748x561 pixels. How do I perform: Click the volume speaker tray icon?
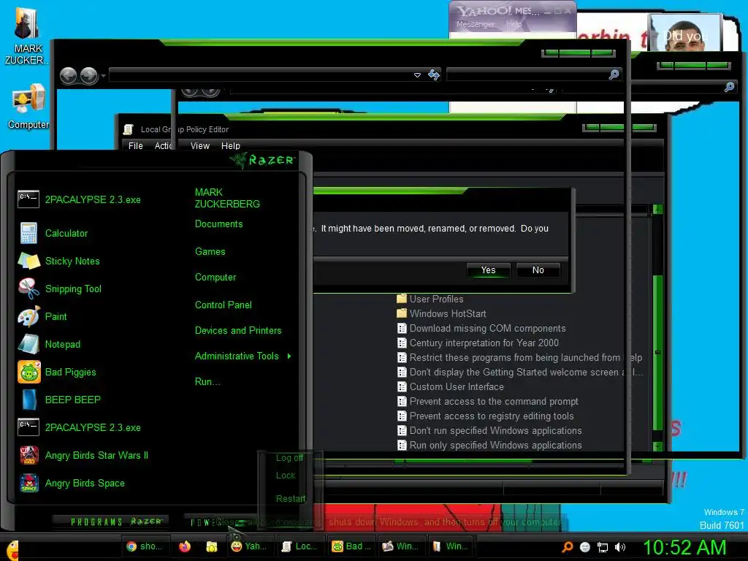(x=620, y=547)
